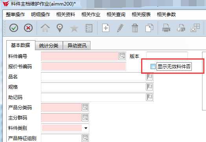
Task: Go to home via house icon
Action: (45, 28)
